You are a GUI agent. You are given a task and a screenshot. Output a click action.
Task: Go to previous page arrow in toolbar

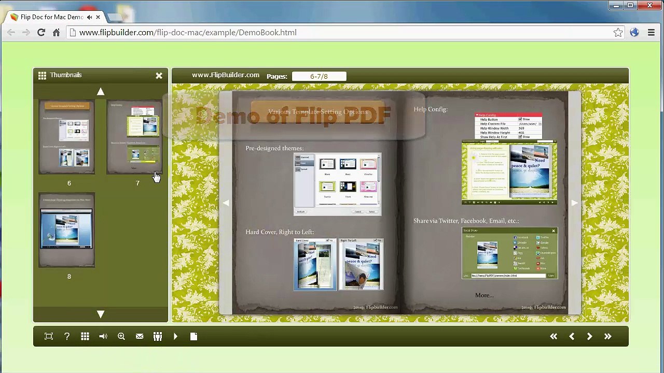pos(572,336)
